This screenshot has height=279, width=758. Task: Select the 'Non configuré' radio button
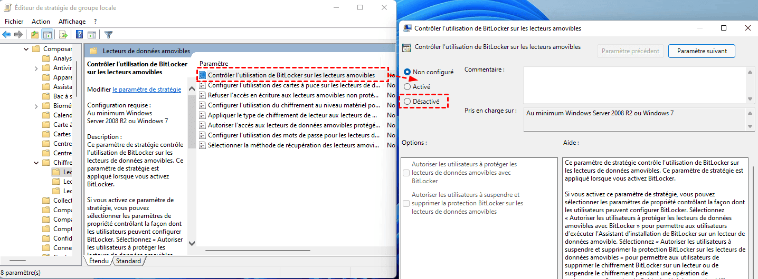[407, 72]
